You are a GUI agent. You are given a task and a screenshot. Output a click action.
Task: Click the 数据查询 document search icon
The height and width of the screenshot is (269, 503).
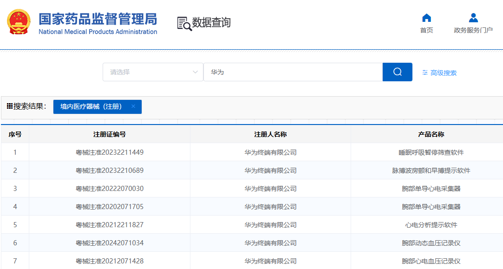(184, 24)
